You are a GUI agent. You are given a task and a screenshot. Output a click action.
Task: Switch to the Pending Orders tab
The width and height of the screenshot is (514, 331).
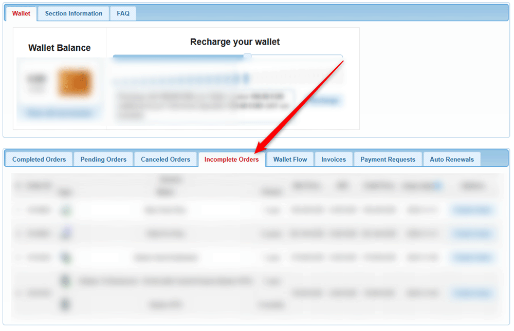[103, 159]
